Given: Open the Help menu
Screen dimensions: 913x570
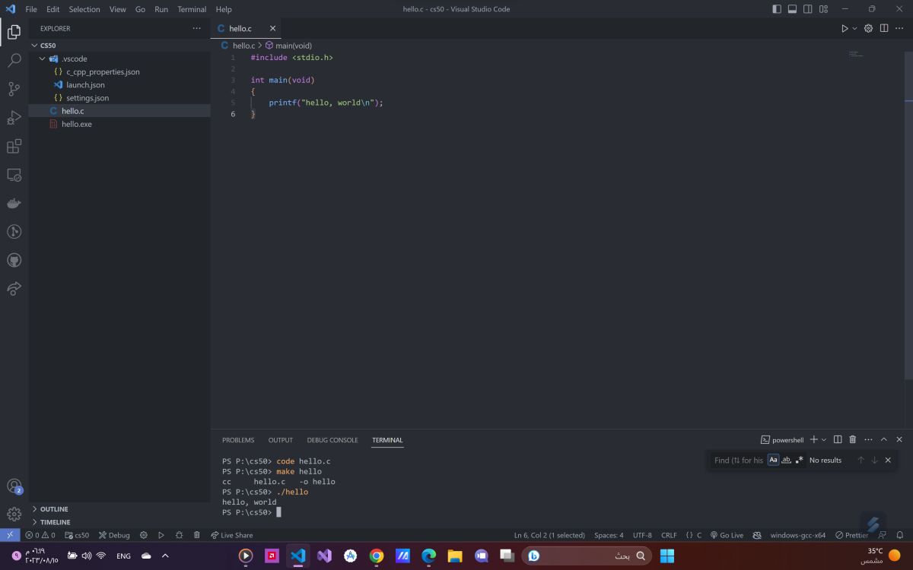Looking at the screenshot, I should pos(224,9).
